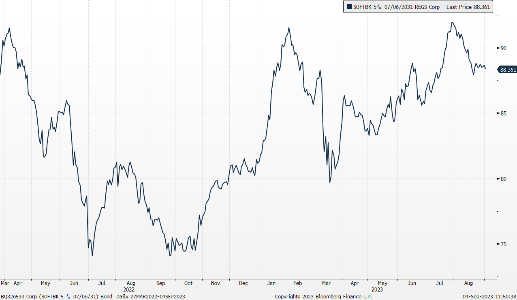Select the Feb month label on time axis
Viewport: 517px width, 300px height.
click(298, 283)
